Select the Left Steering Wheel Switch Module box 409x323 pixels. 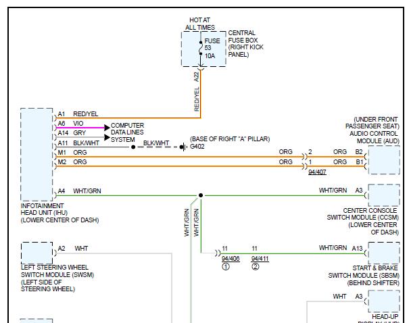click(37, 253)
